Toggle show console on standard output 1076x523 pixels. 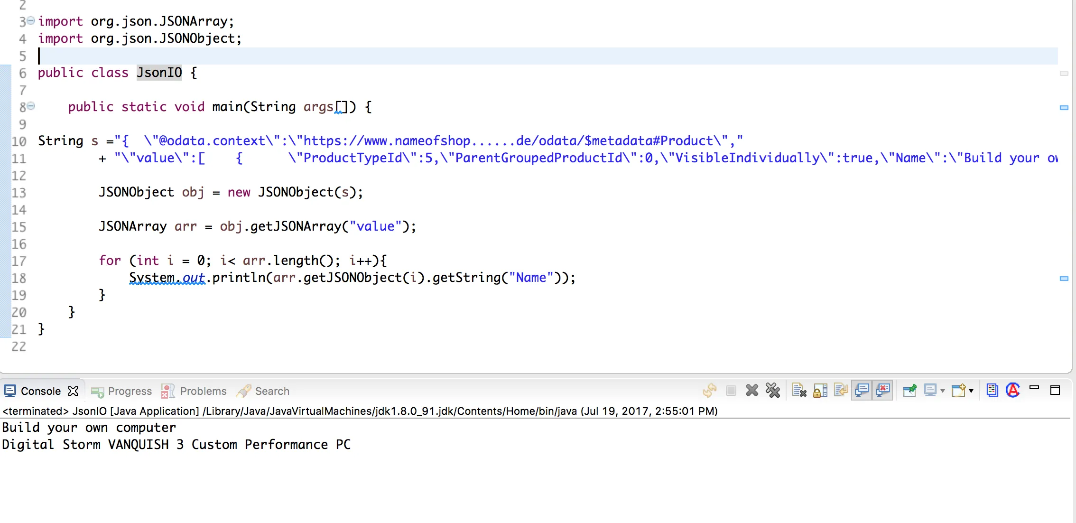862,391
